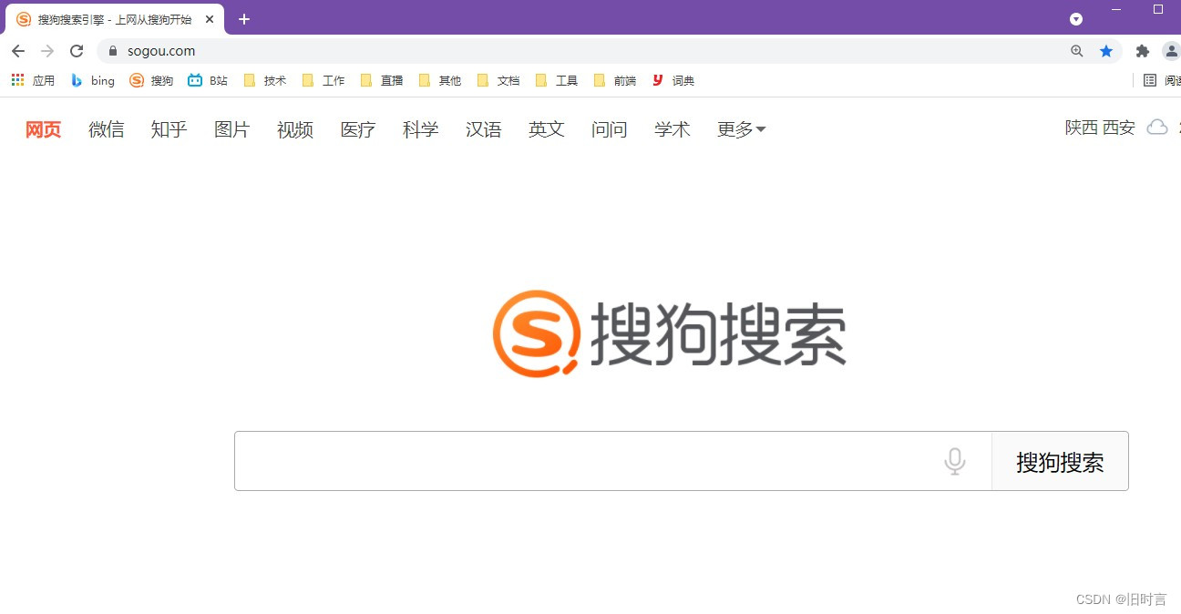
Task: Open the 工作 bookmark folder
Action: coord(323,80)
